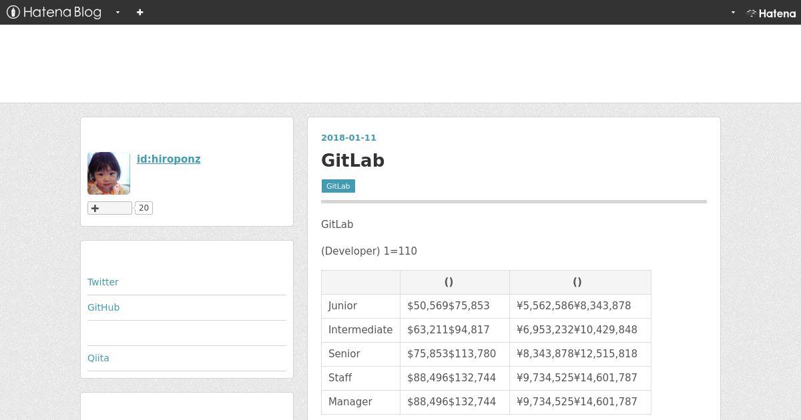Open the Qiita sidebar link

point(98,358)
